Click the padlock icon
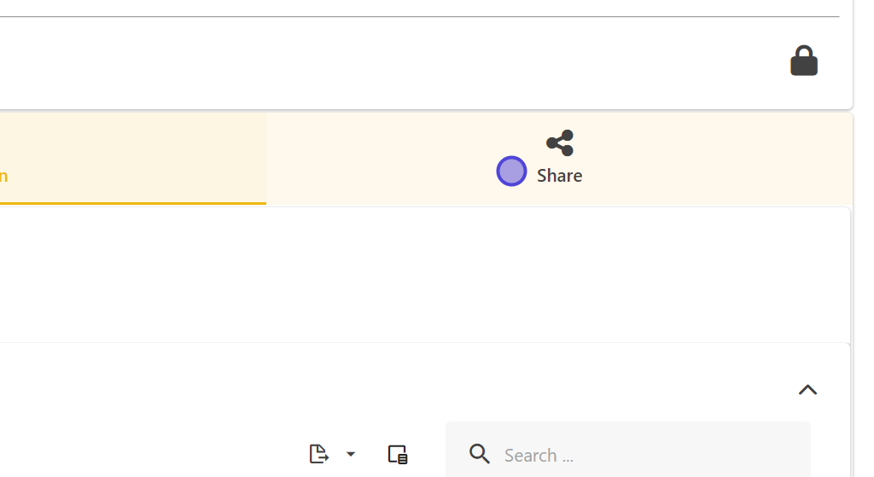 coord(803,61)
